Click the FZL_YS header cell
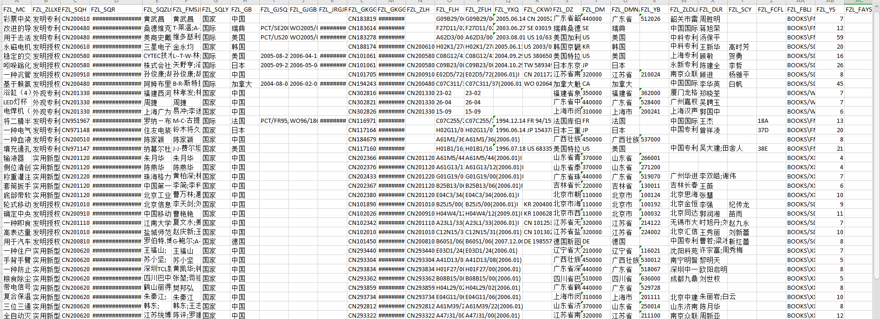The image size is (880, 319). (830, 9)
